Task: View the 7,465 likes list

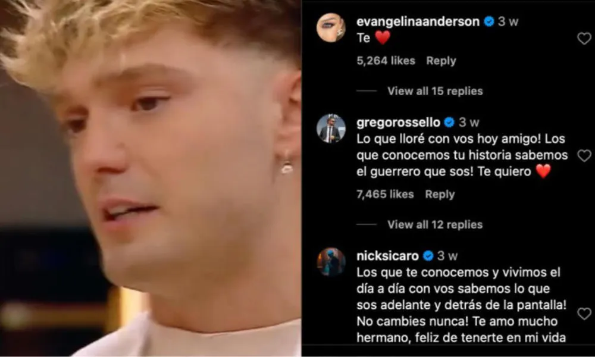Action: click(x=385, y=194)
